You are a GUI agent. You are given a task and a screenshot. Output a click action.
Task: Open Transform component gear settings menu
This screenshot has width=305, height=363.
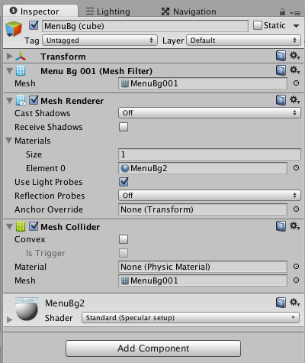tap(295, 56)
